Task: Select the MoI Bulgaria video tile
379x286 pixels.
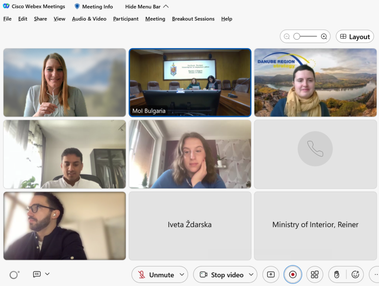Action: (190, 83)
